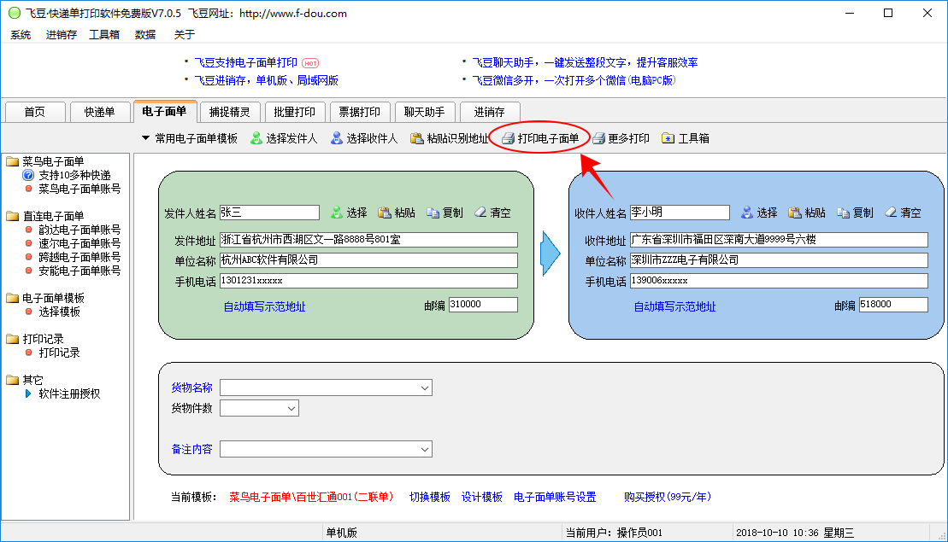This screenshot has width=948, height=542.
Task: Switch to the 捕捉精灵 tab
Action: coord(230,113)
